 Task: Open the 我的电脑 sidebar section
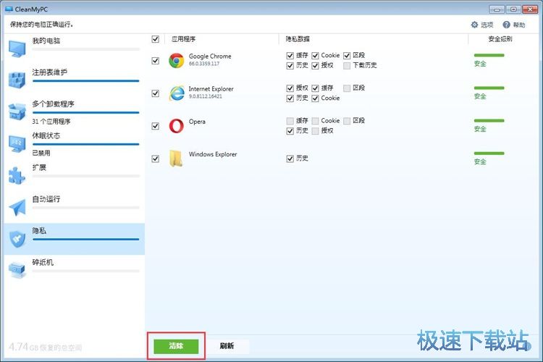75,49
